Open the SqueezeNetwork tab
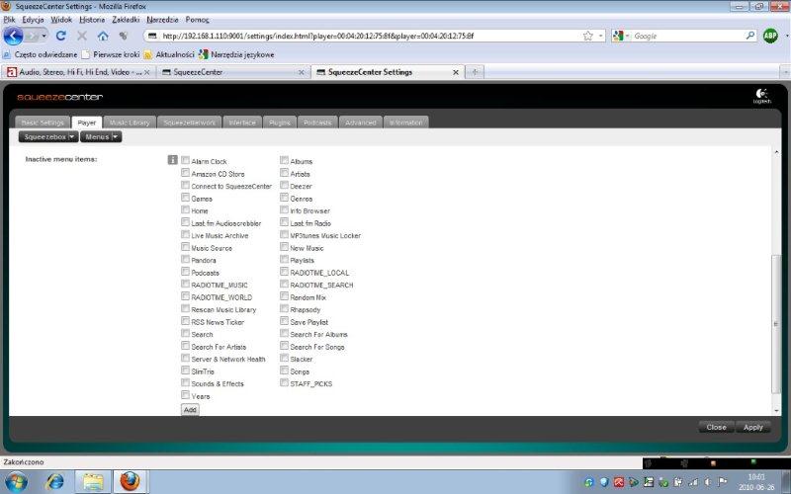This screenshot has width=791, height=494. tap(189, 123)
